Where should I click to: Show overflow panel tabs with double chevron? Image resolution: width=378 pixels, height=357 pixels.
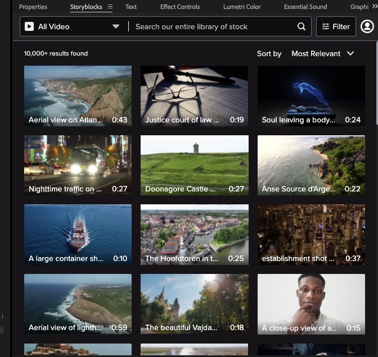(374, 7)
